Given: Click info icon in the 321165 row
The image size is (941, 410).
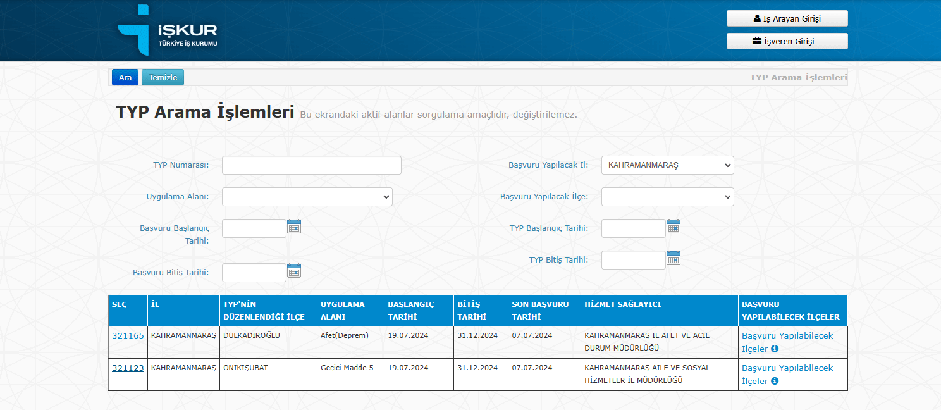Looking at the screenshot, I should [x=775, y=349].
